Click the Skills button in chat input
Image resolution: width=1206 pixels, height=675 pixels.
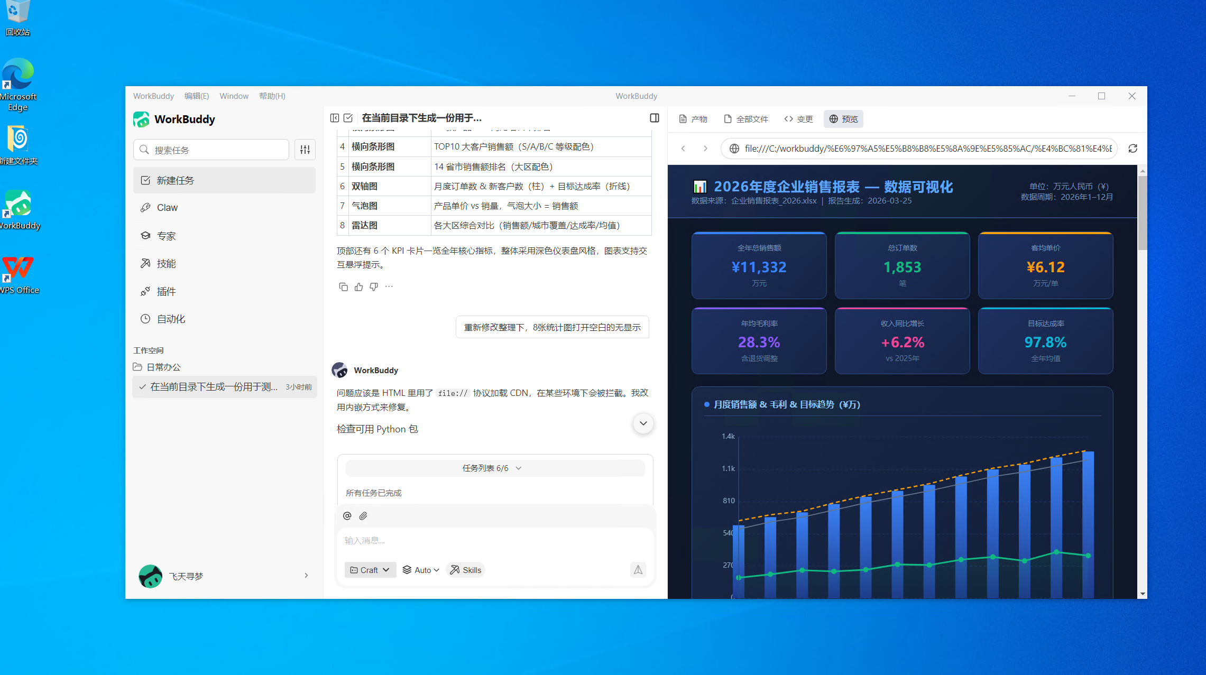click(465, 570)
